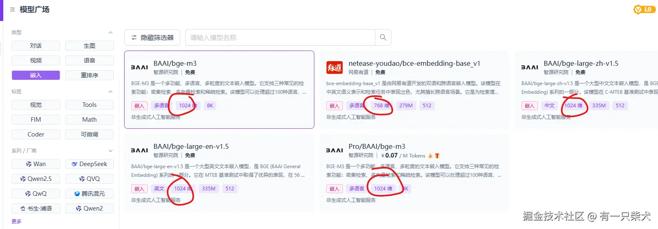Click the BAAI logo of bge-large-zh-v1.5 card
Viewport: 658px width, 229px height.
point(530,67)
